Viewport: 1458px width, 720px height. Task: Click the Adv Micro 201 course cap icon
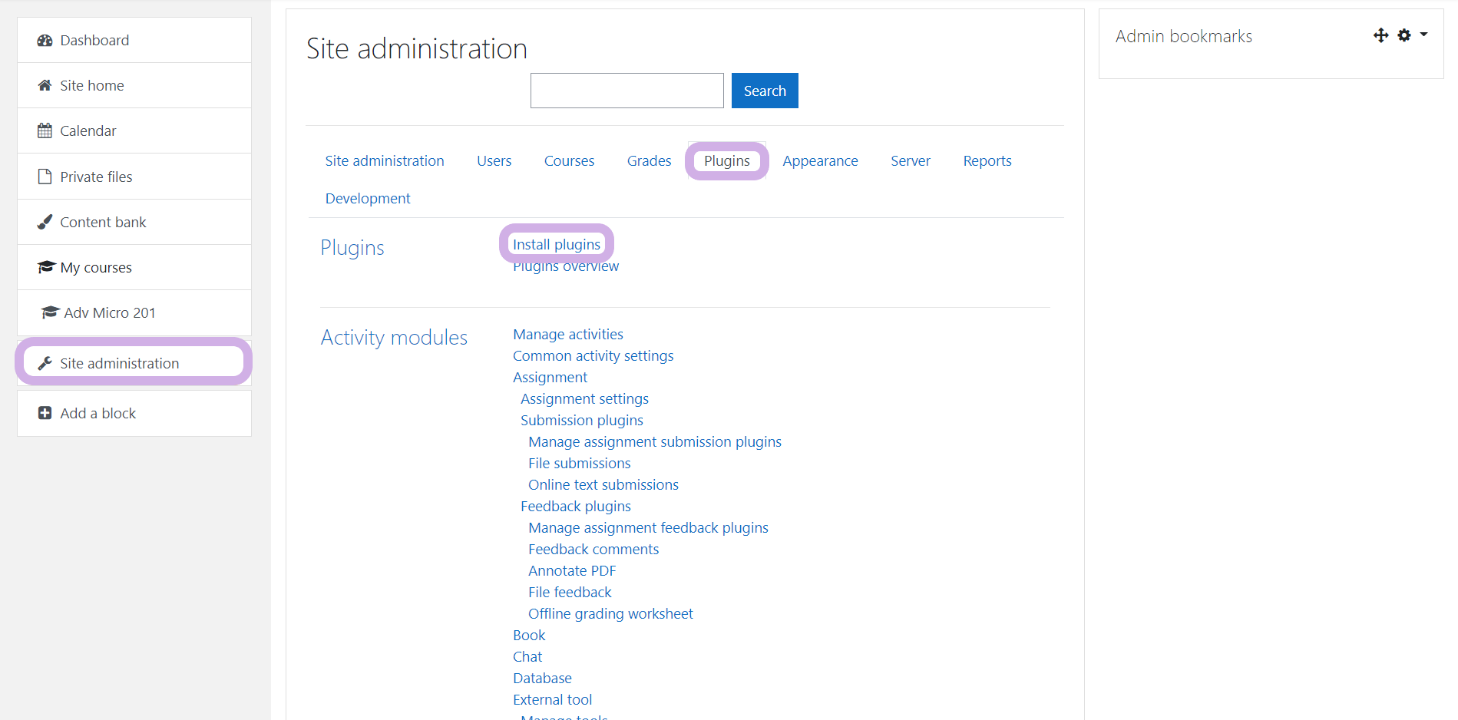tap(50, 312)
